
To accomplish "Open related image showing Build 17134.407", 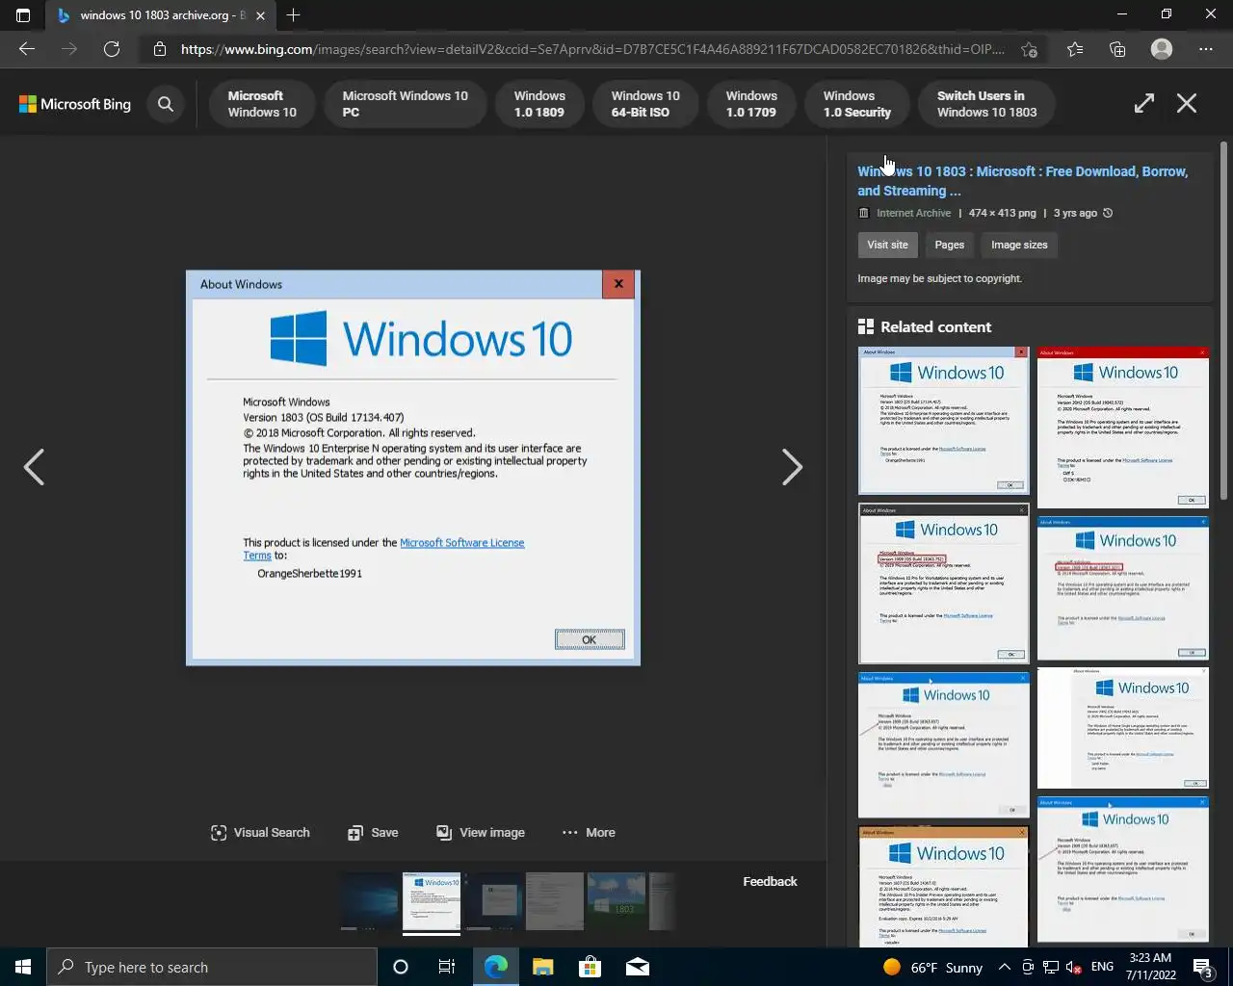I will click(943, 421).
